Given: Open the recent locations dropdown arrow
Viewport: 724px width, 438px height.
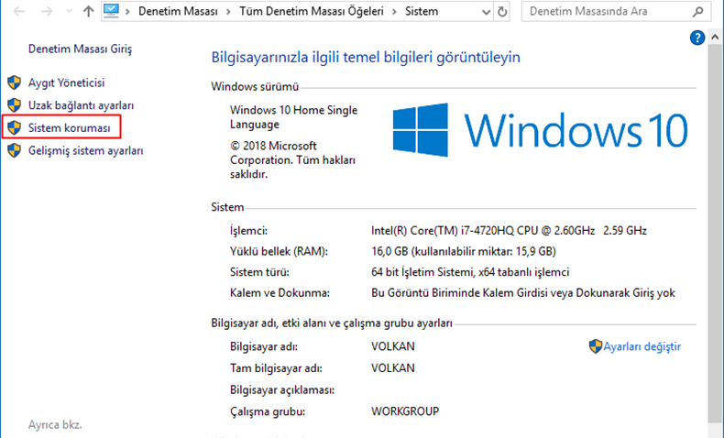Looking at the screenshot, I should [x=70, y=11].
